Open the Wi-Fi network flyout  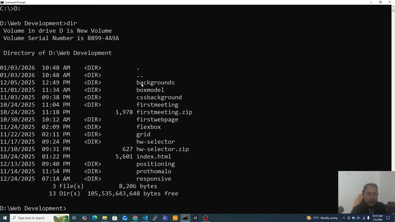pyautogui.click(x=364, y=218)
